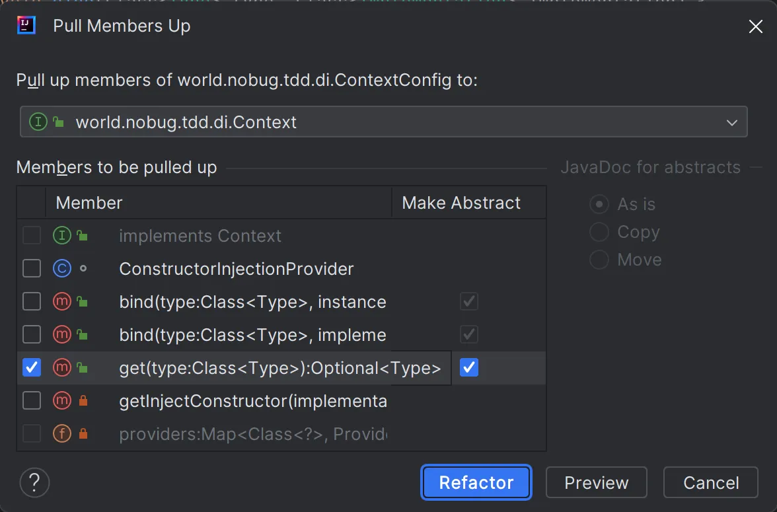Click the question mark help icon
The image size is (777, 512).
[35, 482]
